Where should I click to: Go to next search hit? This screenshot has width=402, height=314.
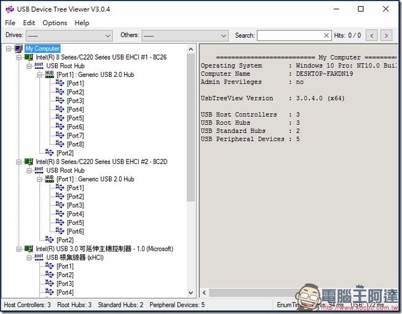(x=386, y=36)
